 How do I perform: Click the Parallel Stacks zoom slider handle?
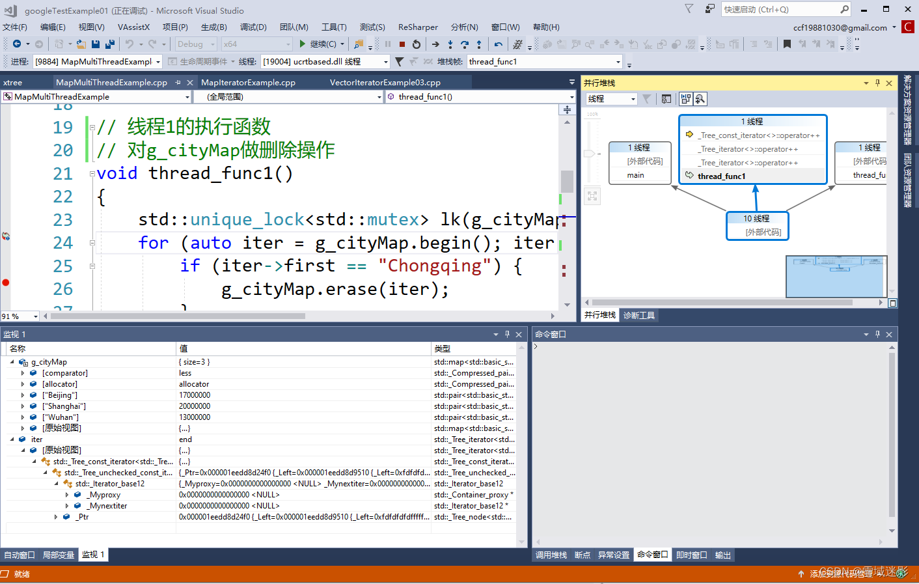[590, 154]
